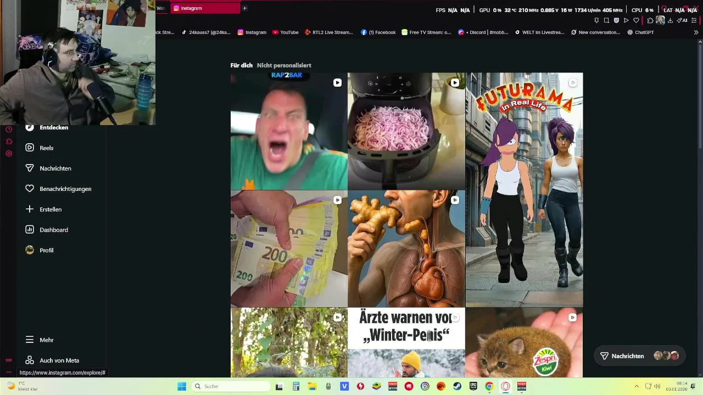Open the Ärzte warnen Winter post

pos(406,342)
